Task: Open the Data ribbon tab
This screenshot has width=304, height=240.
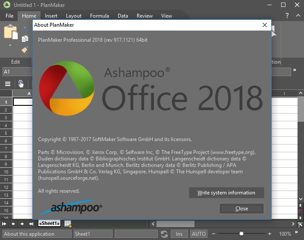Action: click(x=123, y=16)
